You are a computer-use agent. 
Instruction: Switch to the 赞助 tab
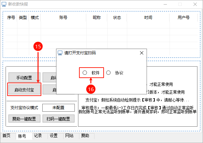tap(85, 135)
